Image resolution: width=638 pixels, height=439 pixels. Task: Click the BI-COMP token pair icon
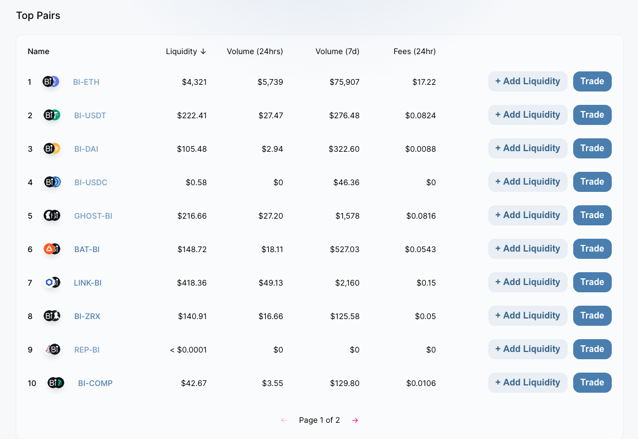pyautogui.click(x=56, y=383)
